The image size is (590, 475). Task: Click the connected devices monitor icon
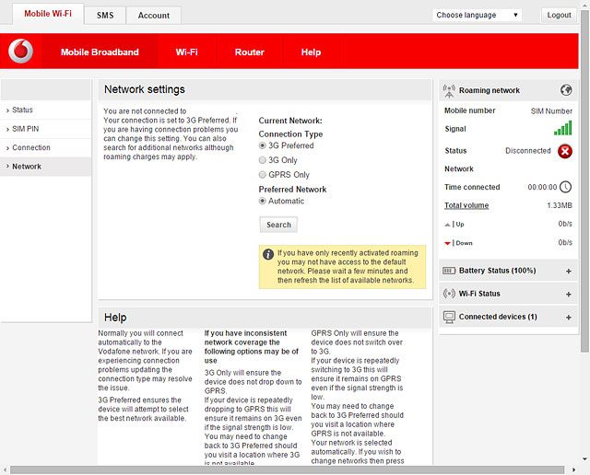(x=449, y=317)
